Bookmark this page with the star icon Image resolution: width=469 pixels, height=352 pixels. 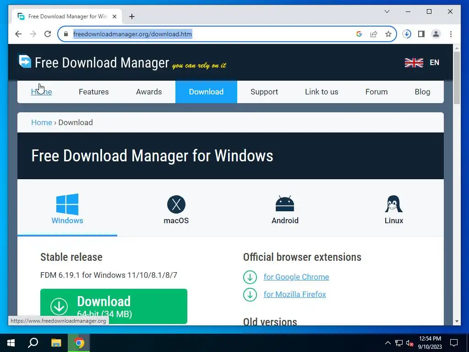pyautogui.click(x=388, y=34)
